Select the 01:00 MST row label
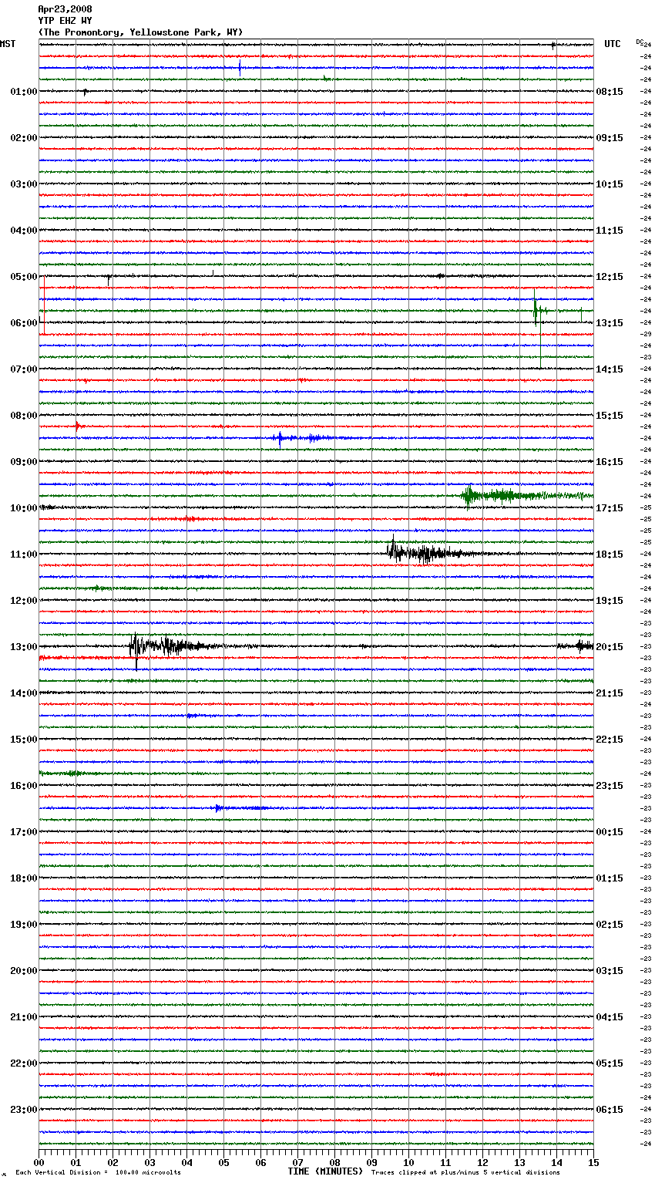 [x=23, y=92]
